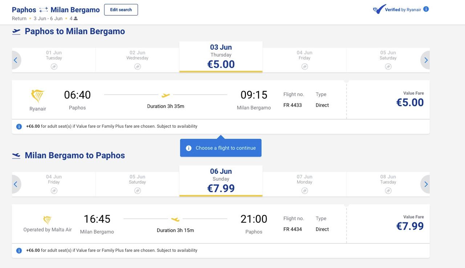Show later outbound dates with right arrow
Viewport: 465px width, 268px height.
[426, 60]
